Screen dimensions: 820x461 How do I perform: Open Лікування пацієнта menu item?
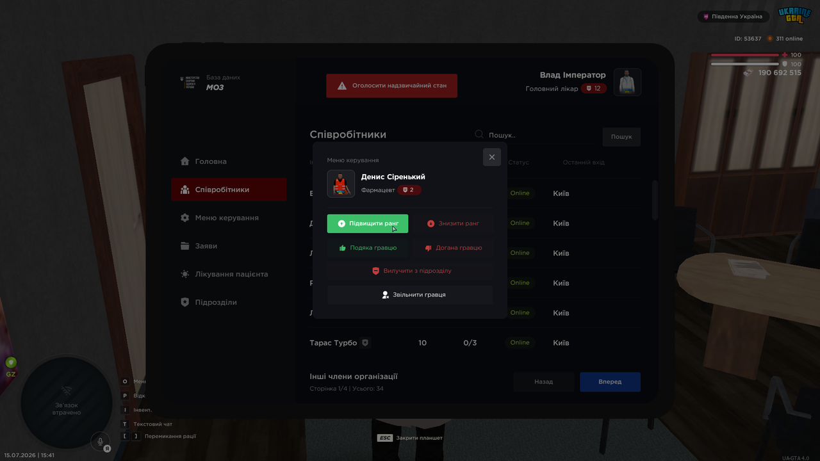tap(229, 274)
